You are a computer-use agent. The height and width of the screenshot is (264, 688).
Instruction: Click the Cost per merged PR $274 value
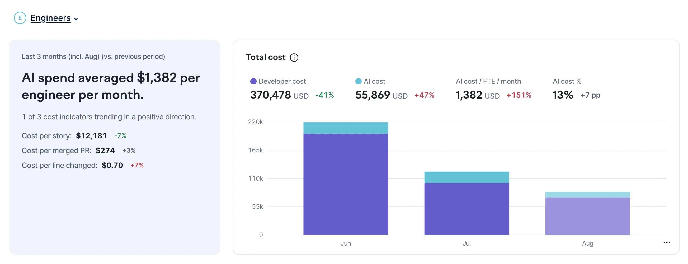[105, 150]
